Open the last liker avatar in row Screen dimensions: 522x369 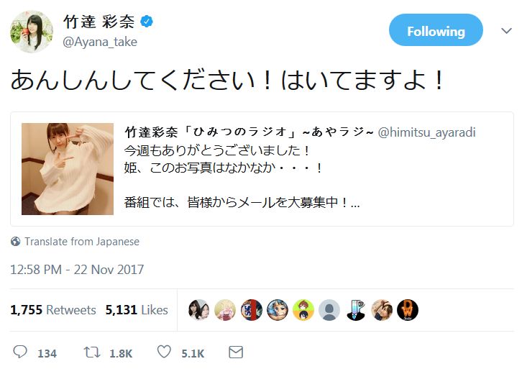tap(408, 310)
